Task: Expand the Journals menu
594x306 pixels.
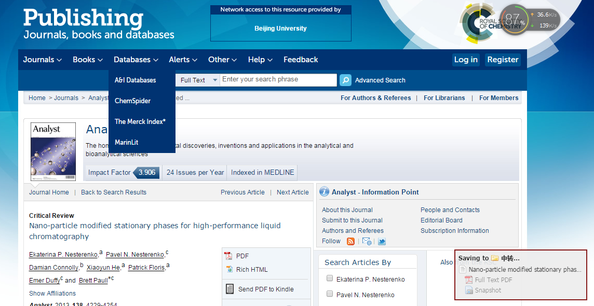Action: 42,59
